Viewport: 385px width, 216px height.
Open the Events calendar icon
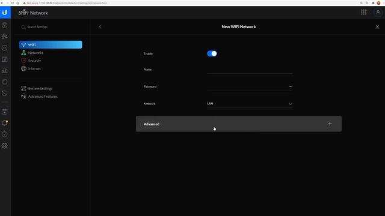(x=4, y=112)
